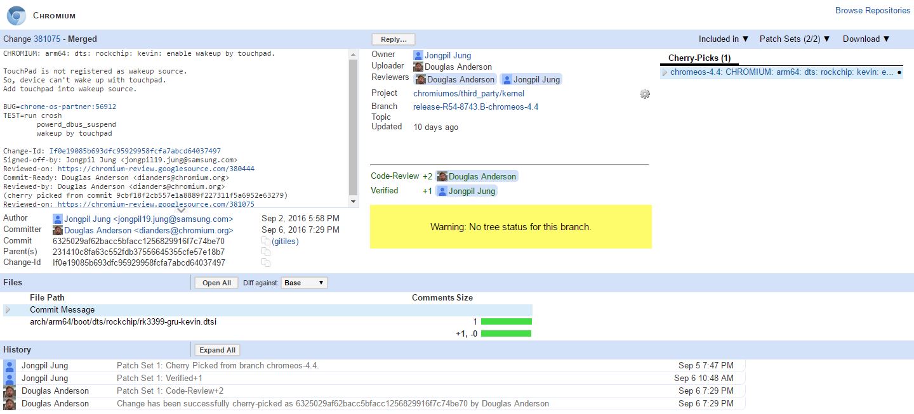This screenshot has height=414, width=914.
Task: Click triangle beside Commit Message file row
Action: 8,310
